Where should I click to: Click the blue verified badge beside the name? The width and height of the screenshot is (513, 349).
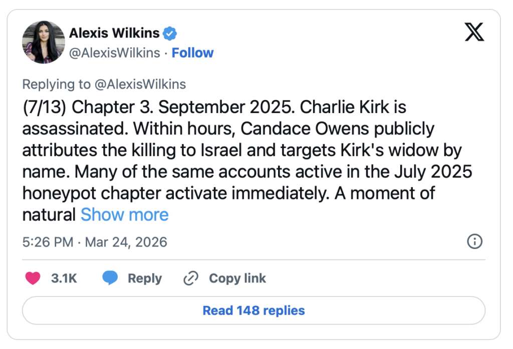point(170,34)
